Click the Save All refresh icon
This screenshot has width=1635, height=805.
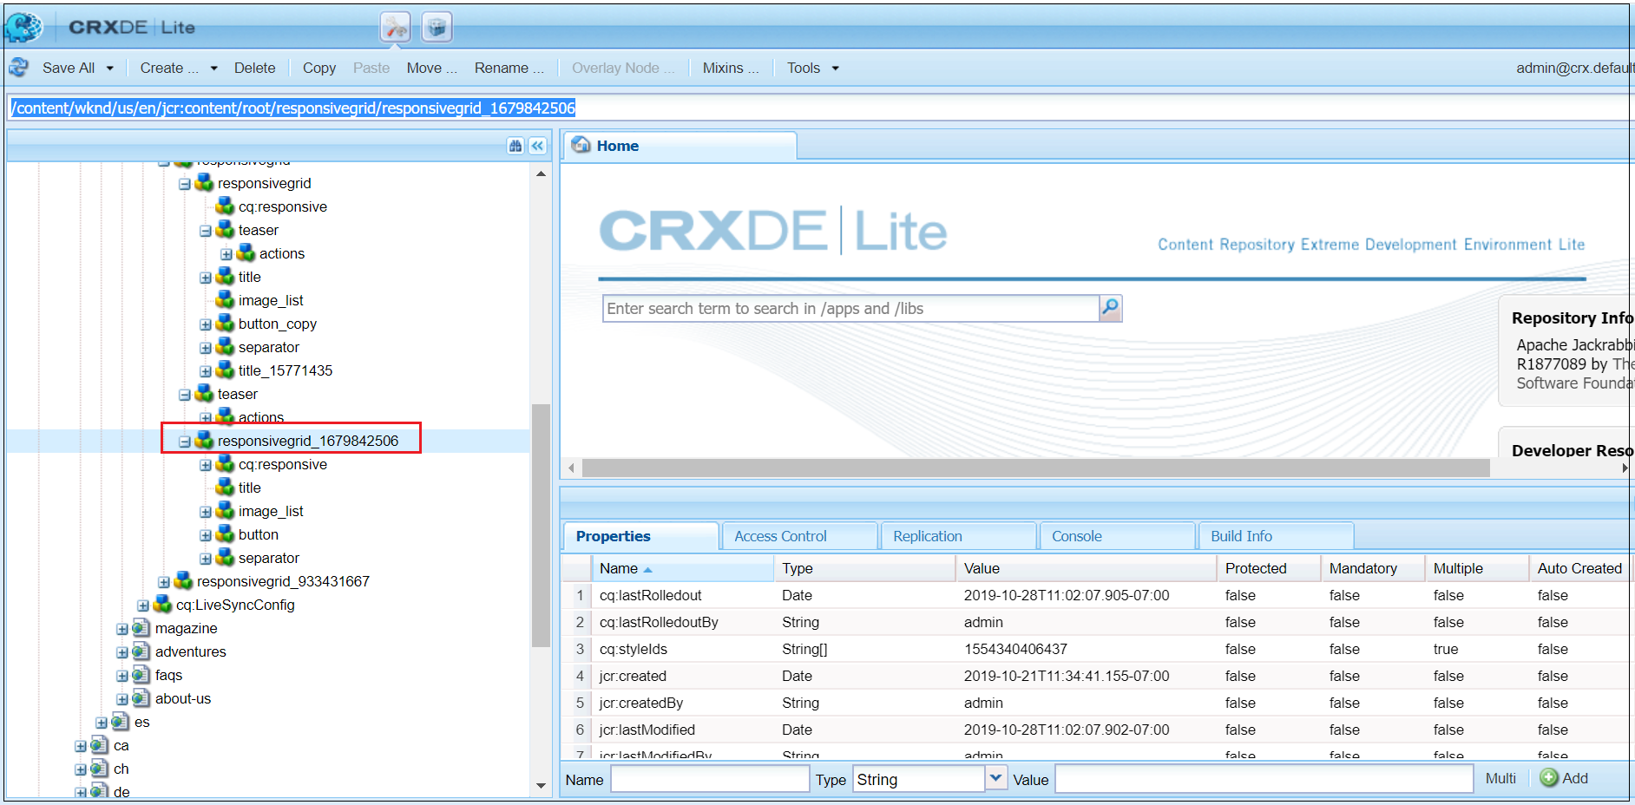click(x=18, y=68)
